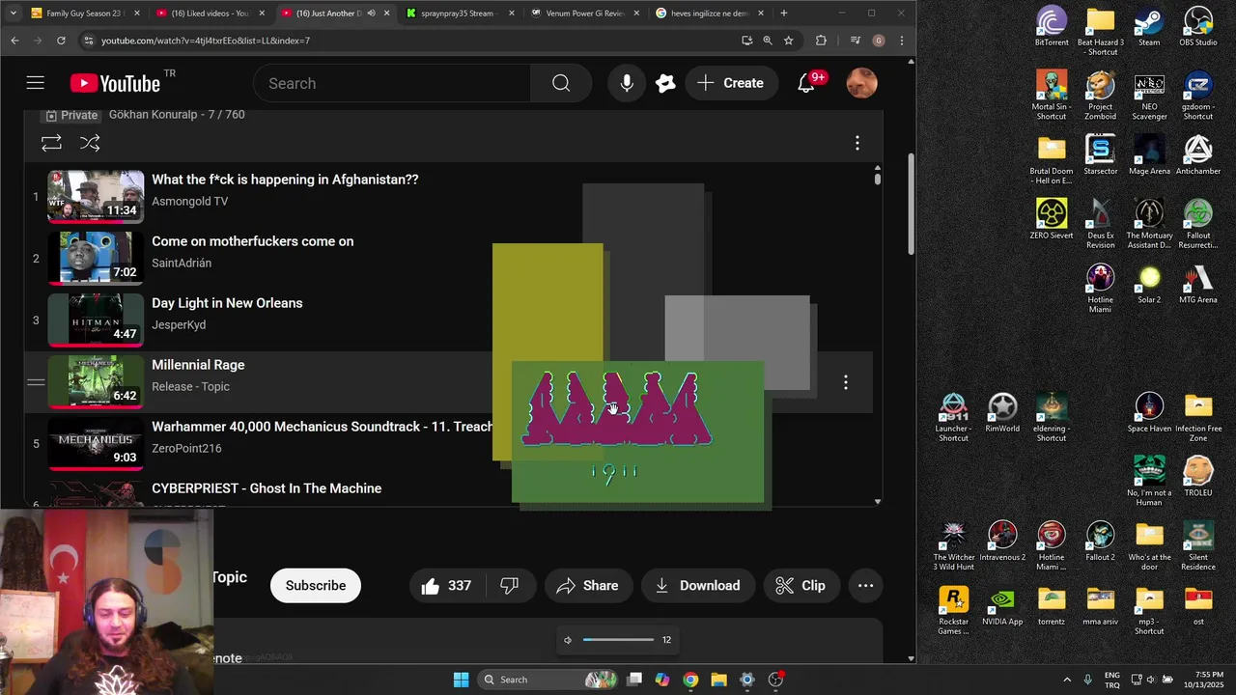The height and width of the screenshot is (695, 1236).
Task: Create a clip of the video
Action: coord(801,585)
